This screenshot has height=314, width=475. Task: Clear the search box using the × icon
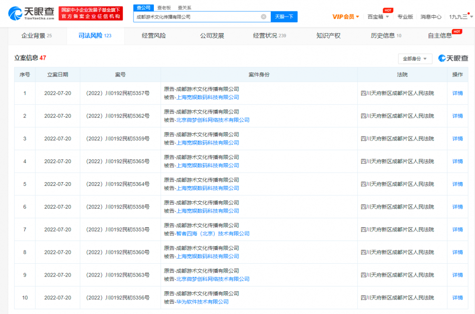pos(265,17)
